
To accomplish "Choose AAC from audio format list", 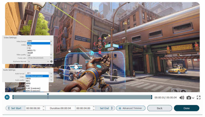I will [28, 86].
